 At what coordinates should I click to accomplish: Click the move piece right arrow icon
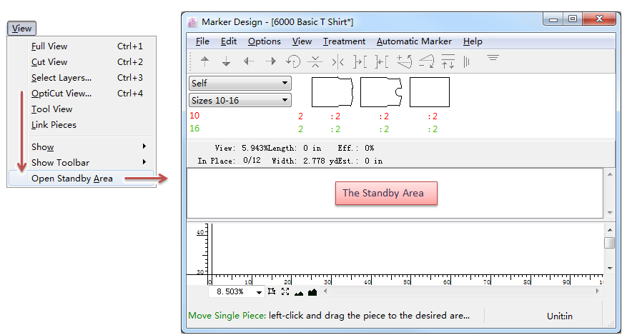[x=271, y=61]
